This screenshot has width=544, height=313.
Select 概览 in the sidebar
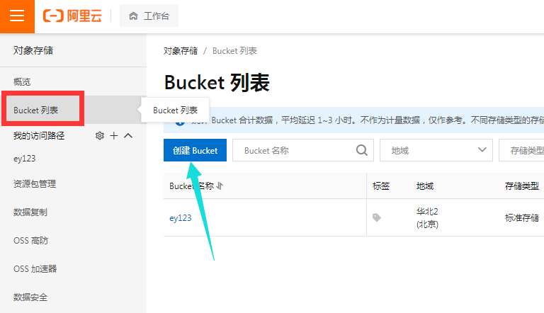pos(22,81)
